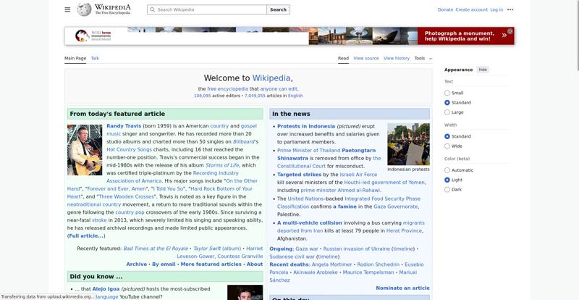
Task: Open the Targeted strikes news link
Action: pyautogui.click(x=300, y=175)
